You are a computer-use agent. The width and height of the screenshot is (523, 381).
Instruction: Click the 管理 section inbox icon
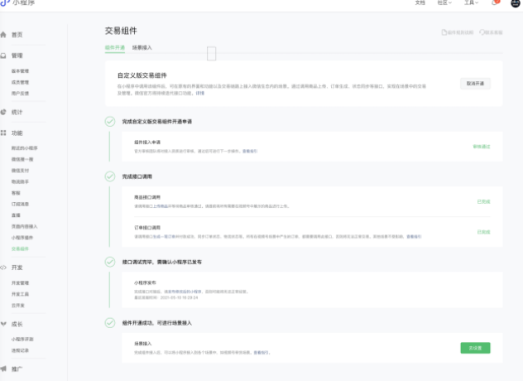pos(3,55)
